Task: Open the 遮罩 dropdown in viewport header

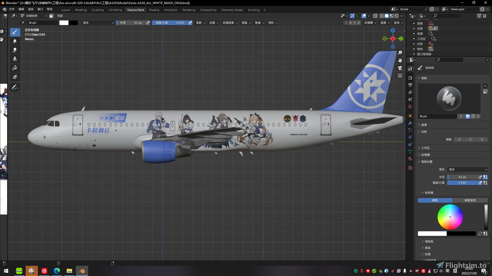Action: 384,23
